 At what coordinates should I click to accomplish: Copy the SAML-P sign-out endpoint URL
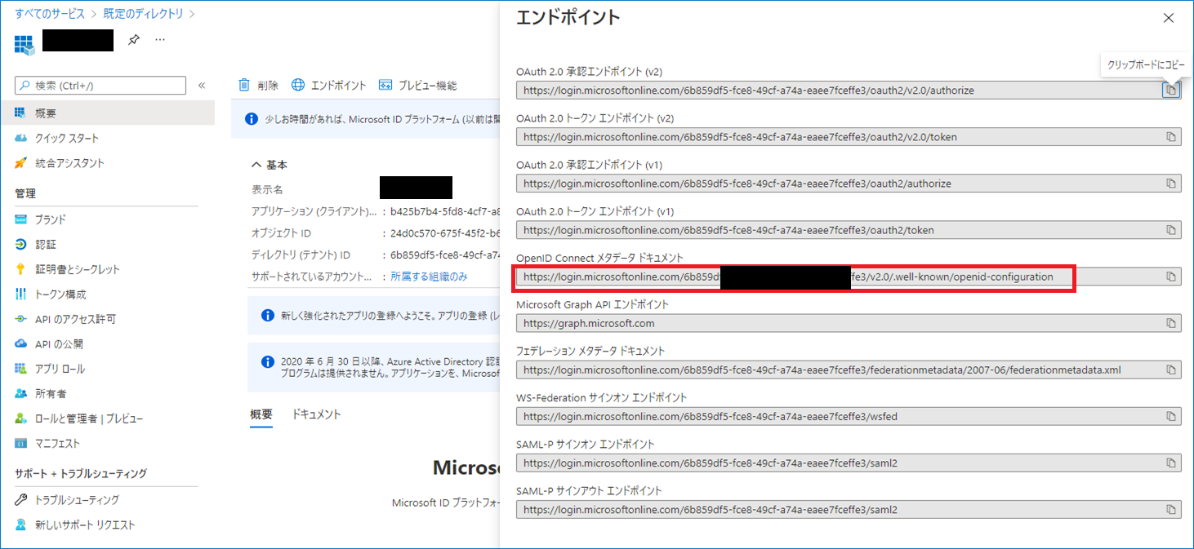(1170, 510)
